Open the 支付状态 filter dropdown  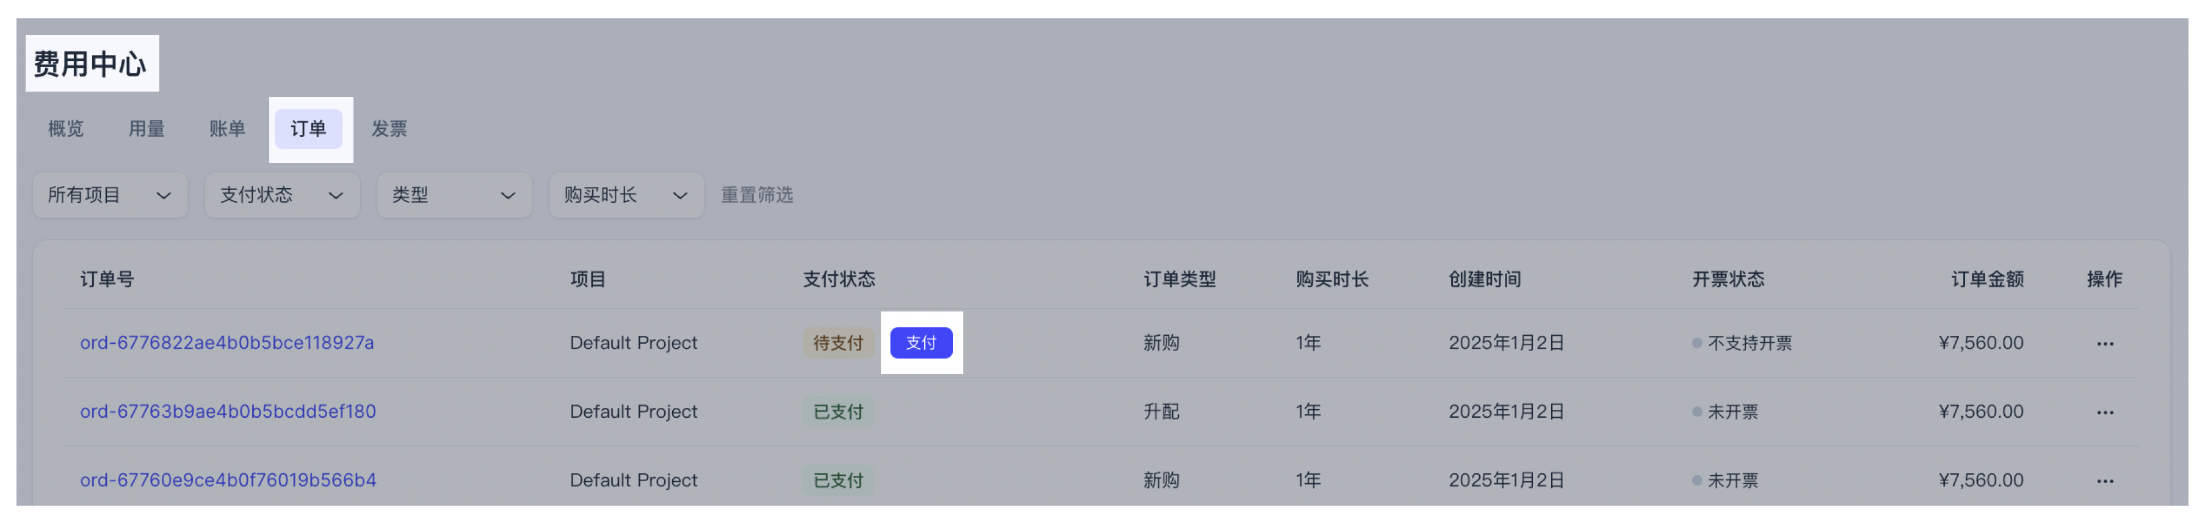click(281, 195)
